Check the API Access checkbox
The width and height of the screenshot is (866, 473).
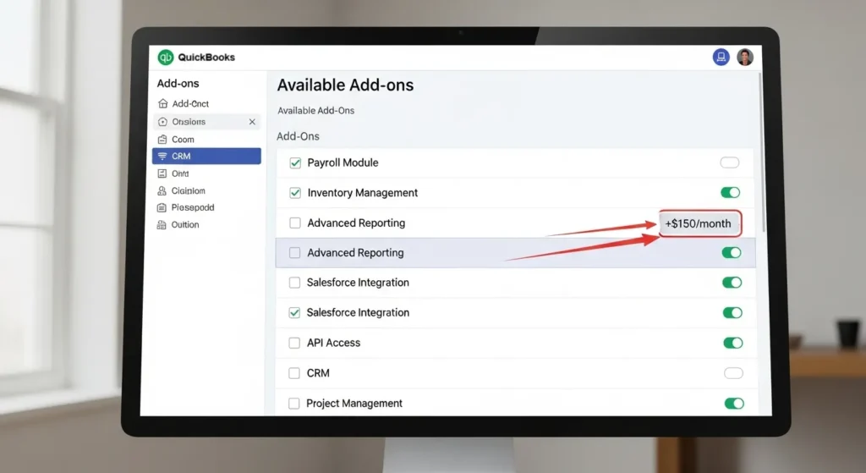(295, 344)
